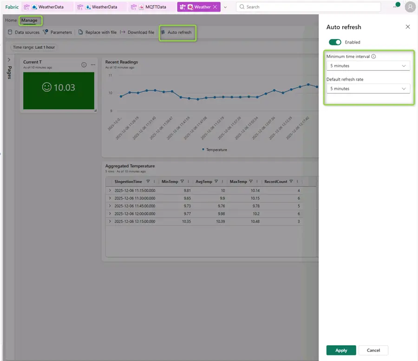Viewport: 418px width, 361px height.
Task: Click the Aggregated Temperature title
Action: (x=130, y=166)
